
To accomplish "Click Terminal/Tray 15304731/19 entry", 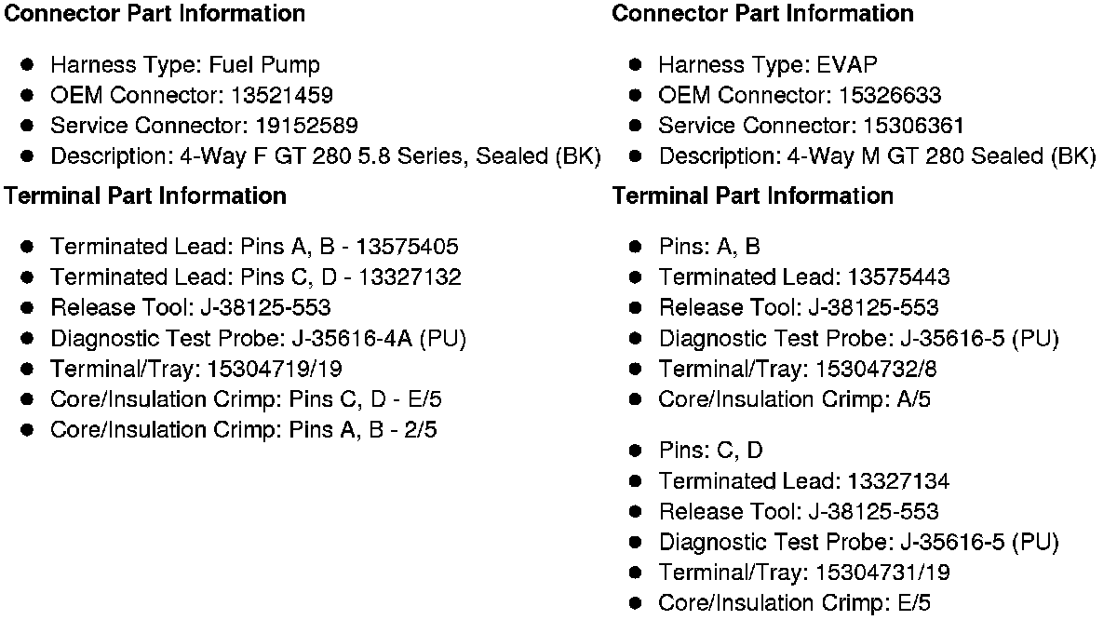I will pos(804,573).
